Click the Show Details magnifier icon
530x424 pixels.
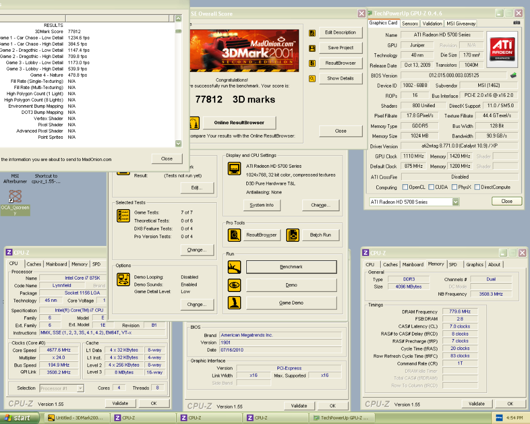coord(312,79)
